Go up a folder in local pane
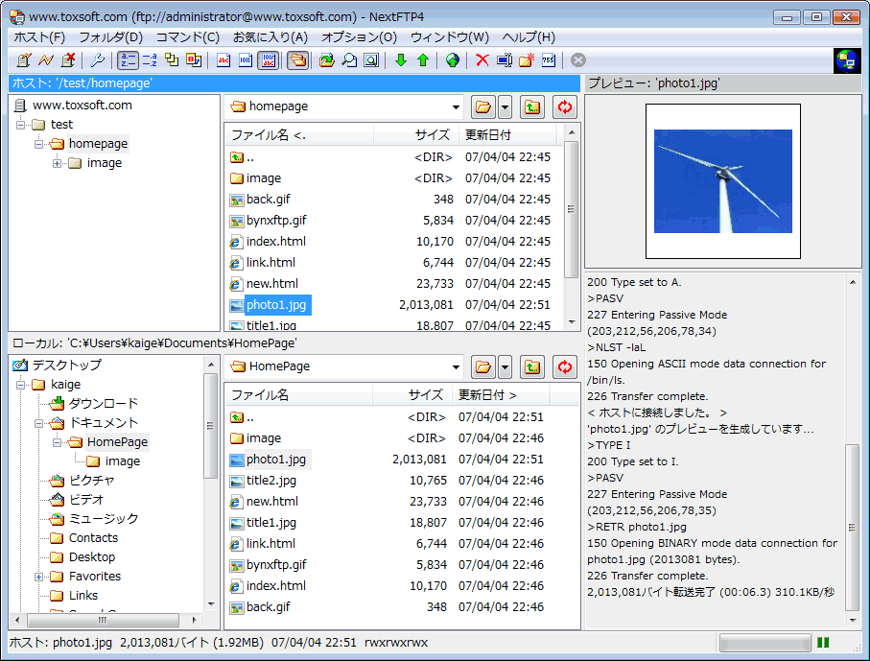The image size is (870, 661). [x=532, y=366]
